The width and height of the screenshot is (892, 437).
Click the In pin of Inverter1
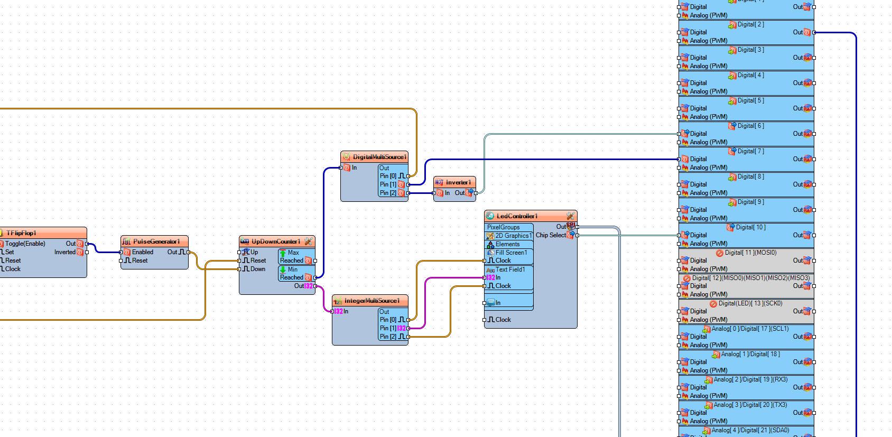tap(443, 193)
